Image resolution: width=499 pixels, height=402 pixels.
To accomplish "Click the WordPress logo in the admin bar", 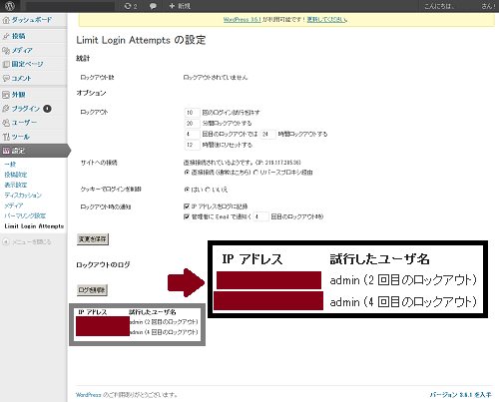I will point(9,6).
